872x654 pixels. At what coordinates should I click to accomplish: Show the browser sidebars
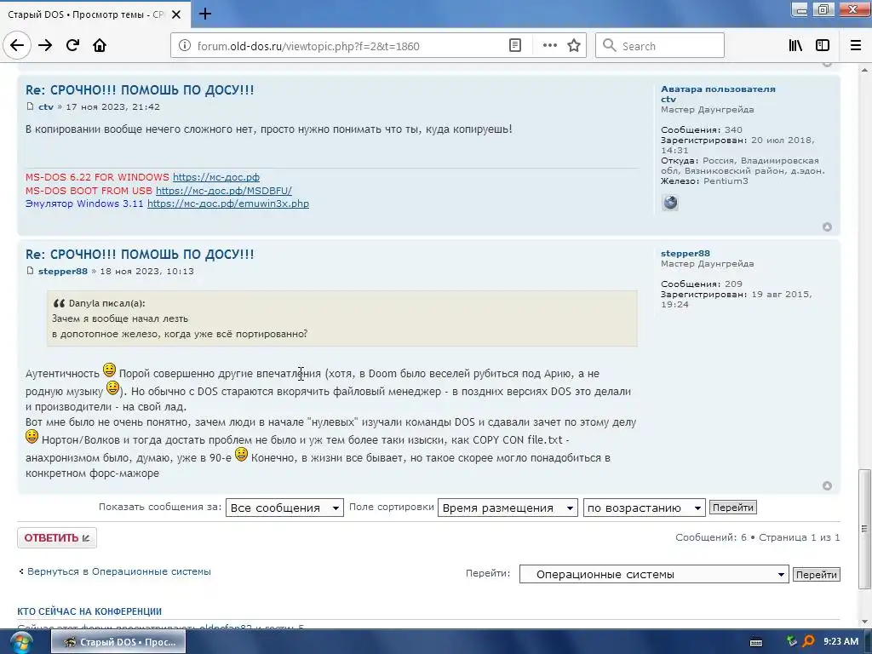pos(823,45)
